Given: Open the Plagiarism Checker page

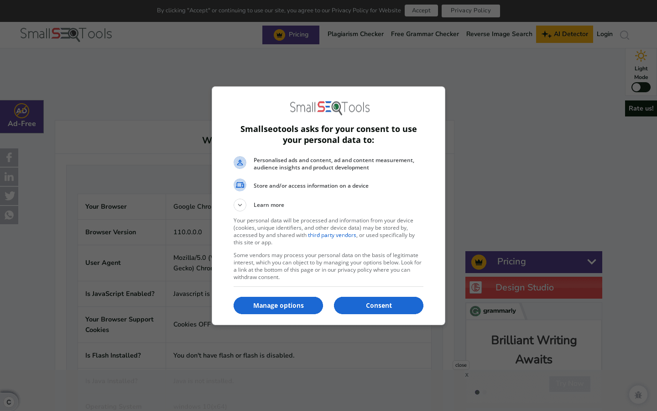Looking at the screenshot, I should tap(355, 34).
